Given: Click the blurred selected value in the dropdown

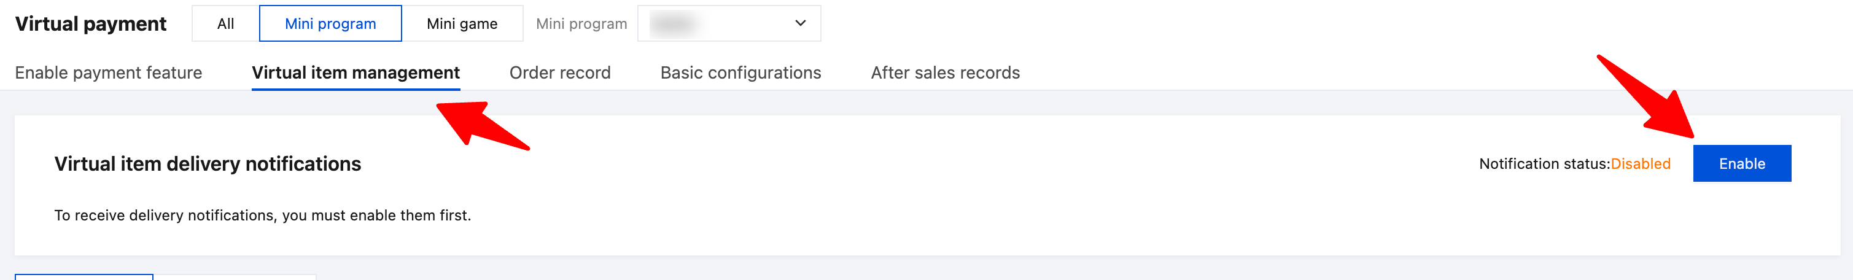Looking at the screenshot, I should point(672,24).
